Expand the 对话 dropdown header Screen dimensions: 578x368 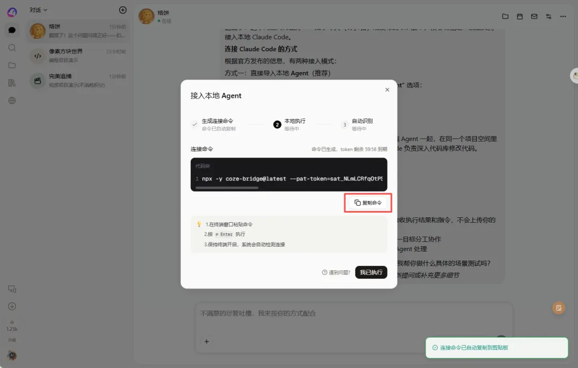39,10
